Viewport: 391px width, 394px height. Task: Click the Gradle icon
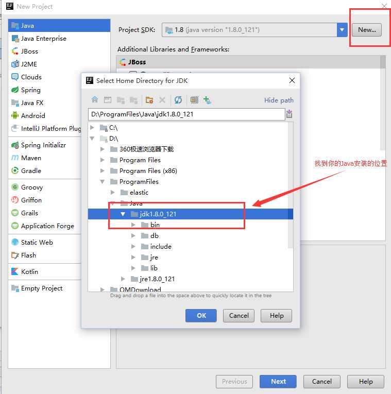tap(15, 170)
